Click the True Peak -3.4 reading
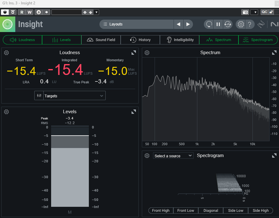 101,81
